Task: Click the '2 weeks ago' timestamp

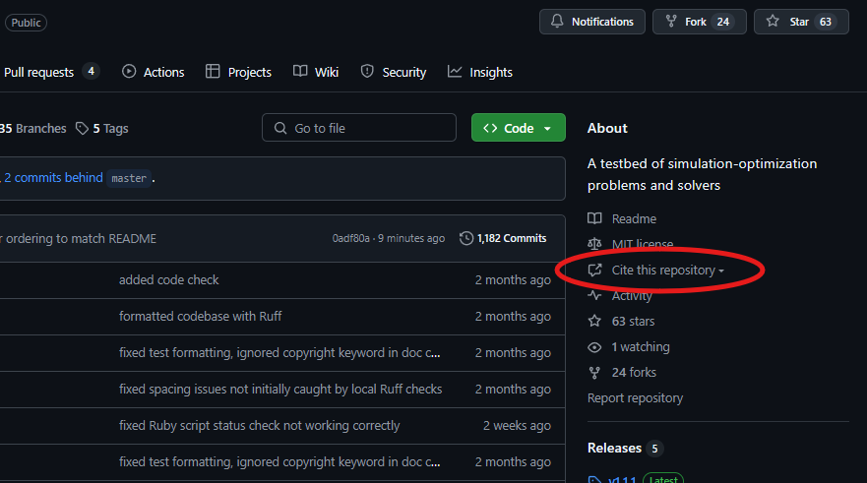Action: (517, 426)
